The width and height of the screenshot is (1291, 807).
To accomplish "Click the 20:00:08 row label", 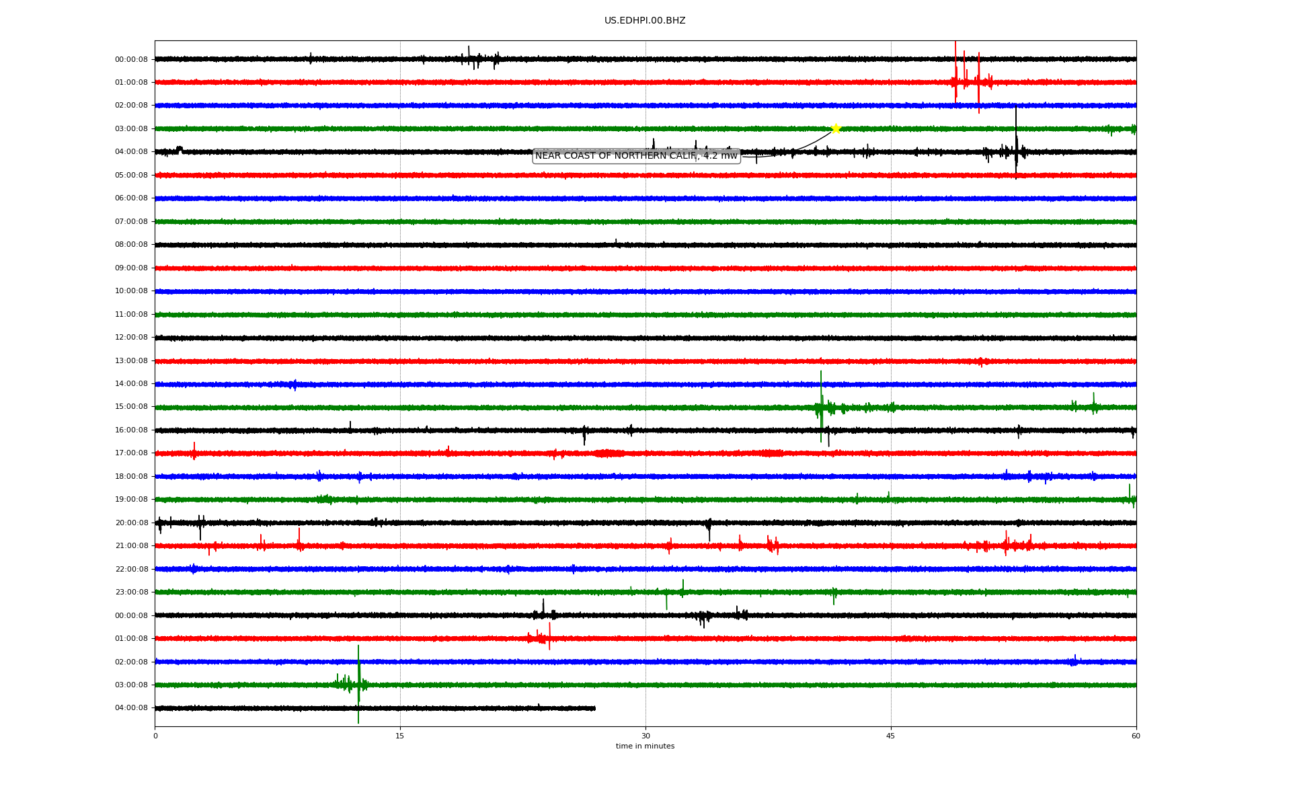I will (x=131, y=523).
